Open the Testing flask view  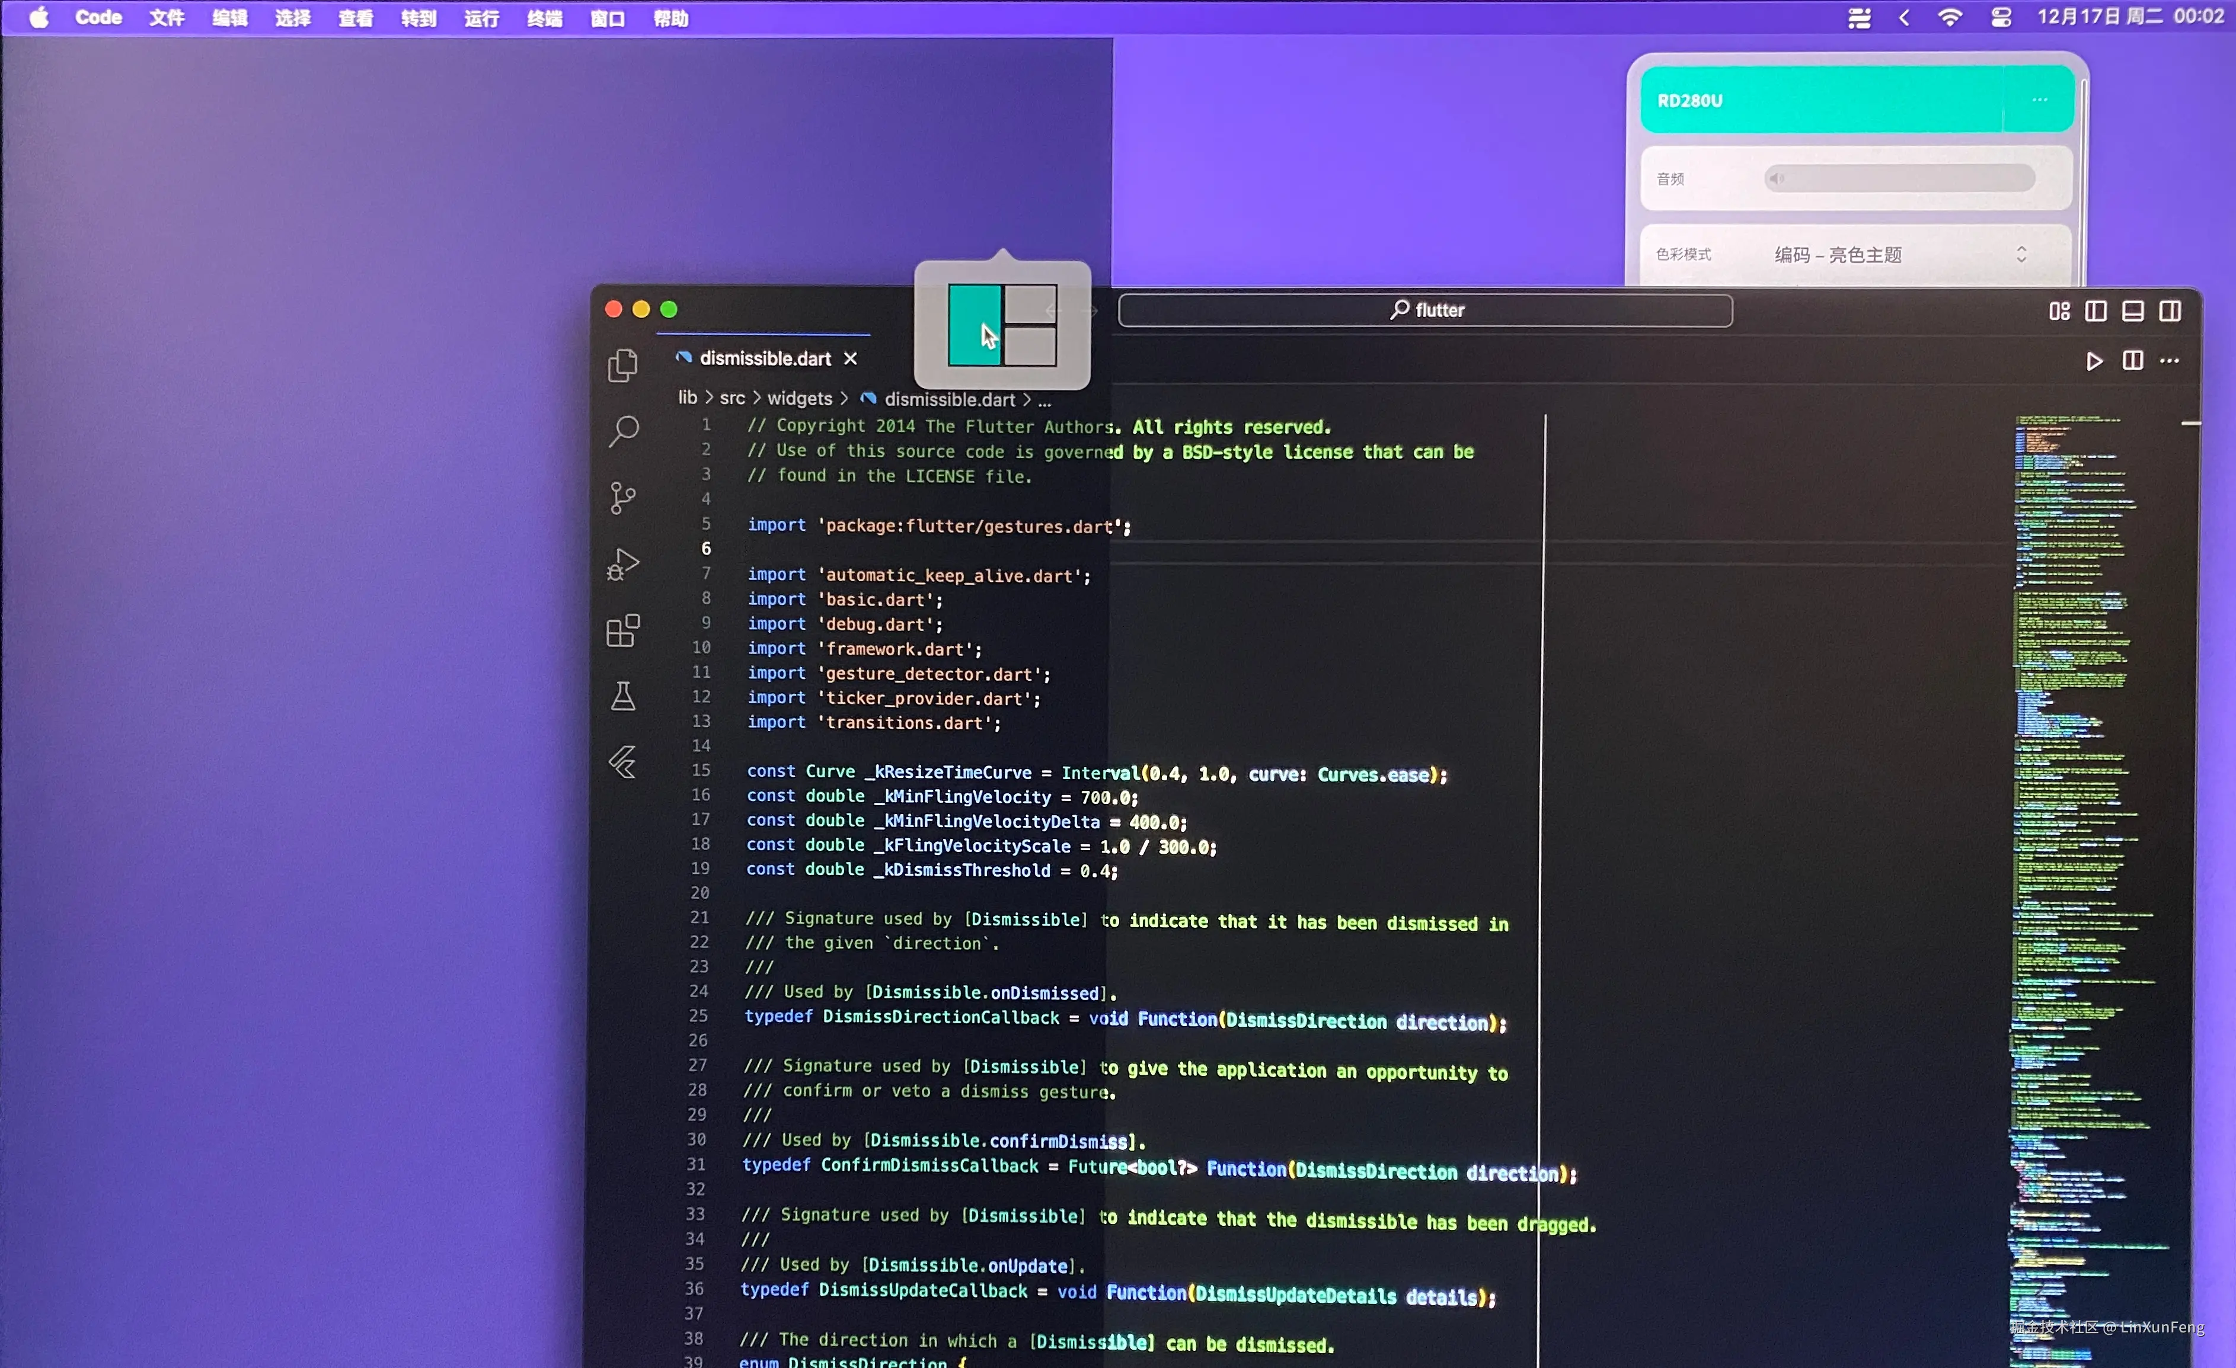tap(622, 697)
